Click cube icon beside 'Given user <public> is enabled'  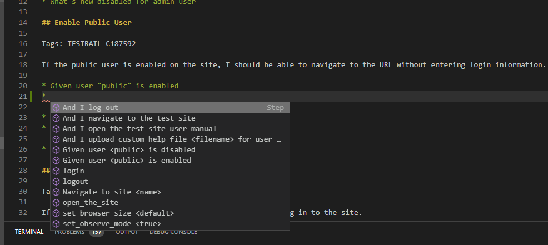pos(56,161)
